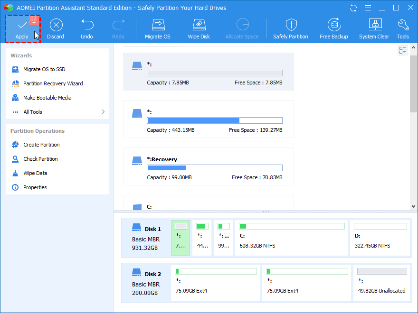Open Safely Partition feature

coord(291,28)
